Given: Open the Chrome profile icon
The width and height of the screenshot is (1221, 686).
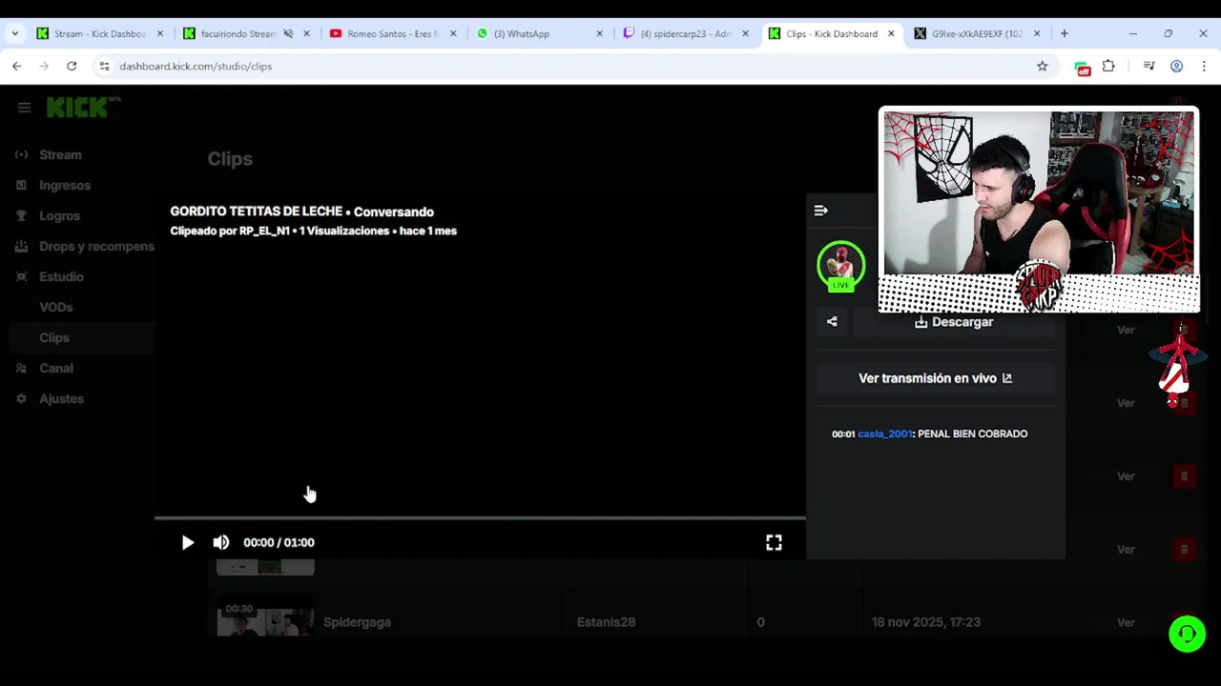Looking at the screenshot, I should tap(1177, 66).
